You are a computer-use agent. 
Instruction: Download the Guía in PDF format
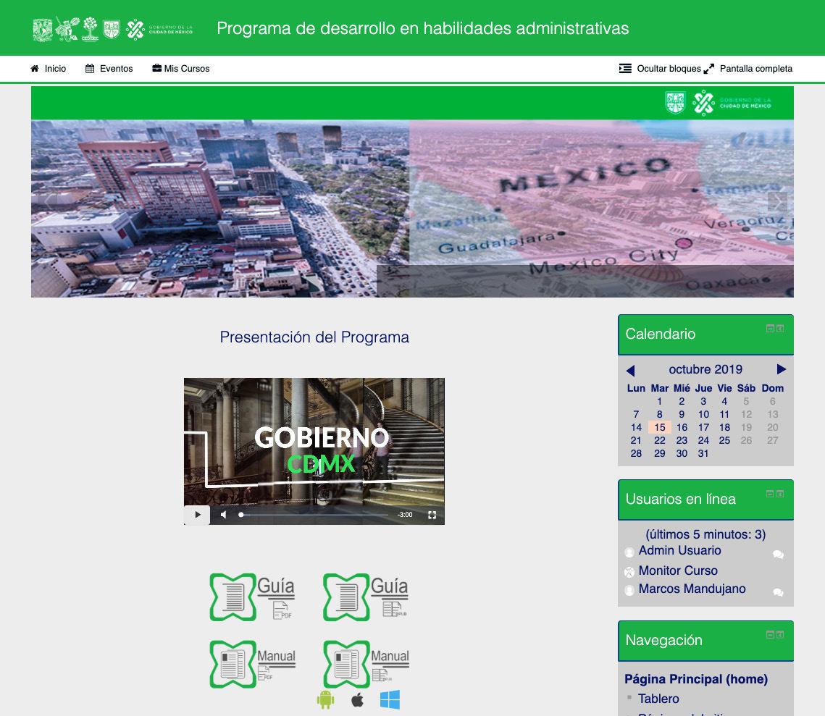[x=253, y=597]
